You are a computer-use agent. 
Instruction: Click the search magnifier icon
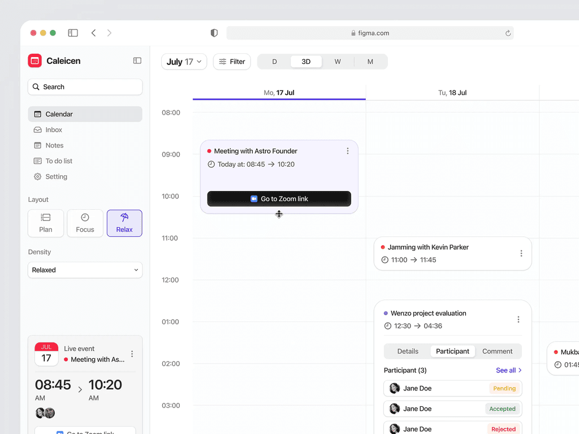click(x=36, y=86)
